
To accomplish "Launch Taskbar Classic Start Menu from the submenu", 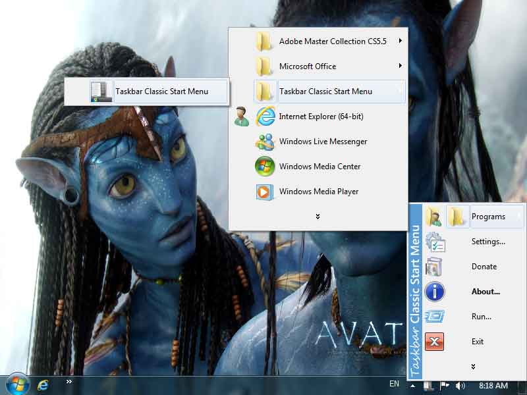I will tap(146, 92).
